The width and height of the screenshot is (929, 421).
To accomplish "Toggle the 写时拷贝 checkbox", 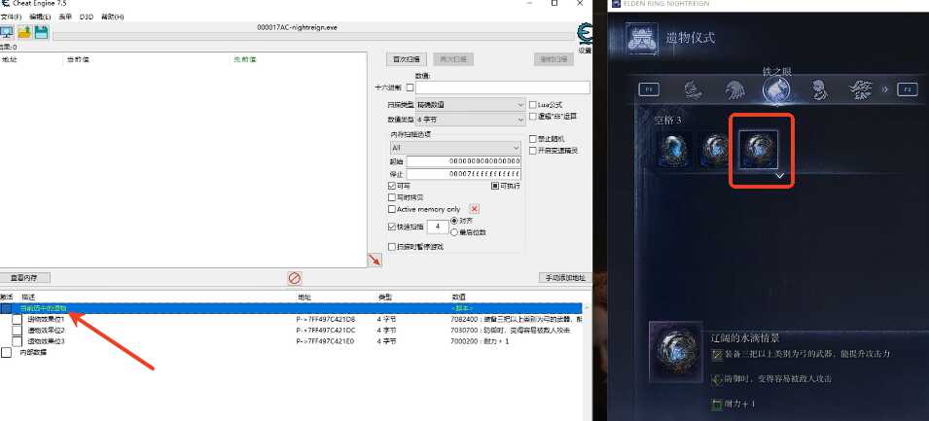I will pyautogui.click(x=392, y=197).
